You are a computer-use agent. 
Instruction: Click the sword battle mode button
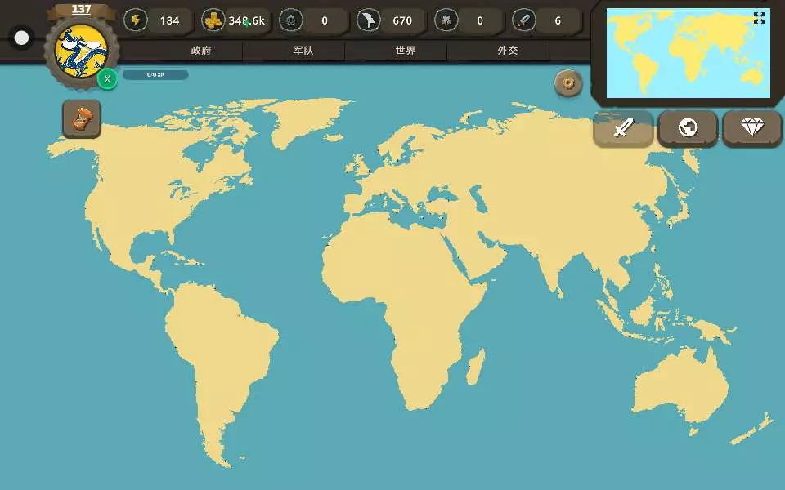(x=623, y=128)
